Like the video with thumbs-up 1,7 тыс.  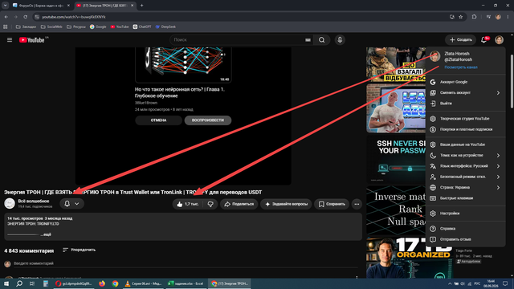(x=187, y=204)
